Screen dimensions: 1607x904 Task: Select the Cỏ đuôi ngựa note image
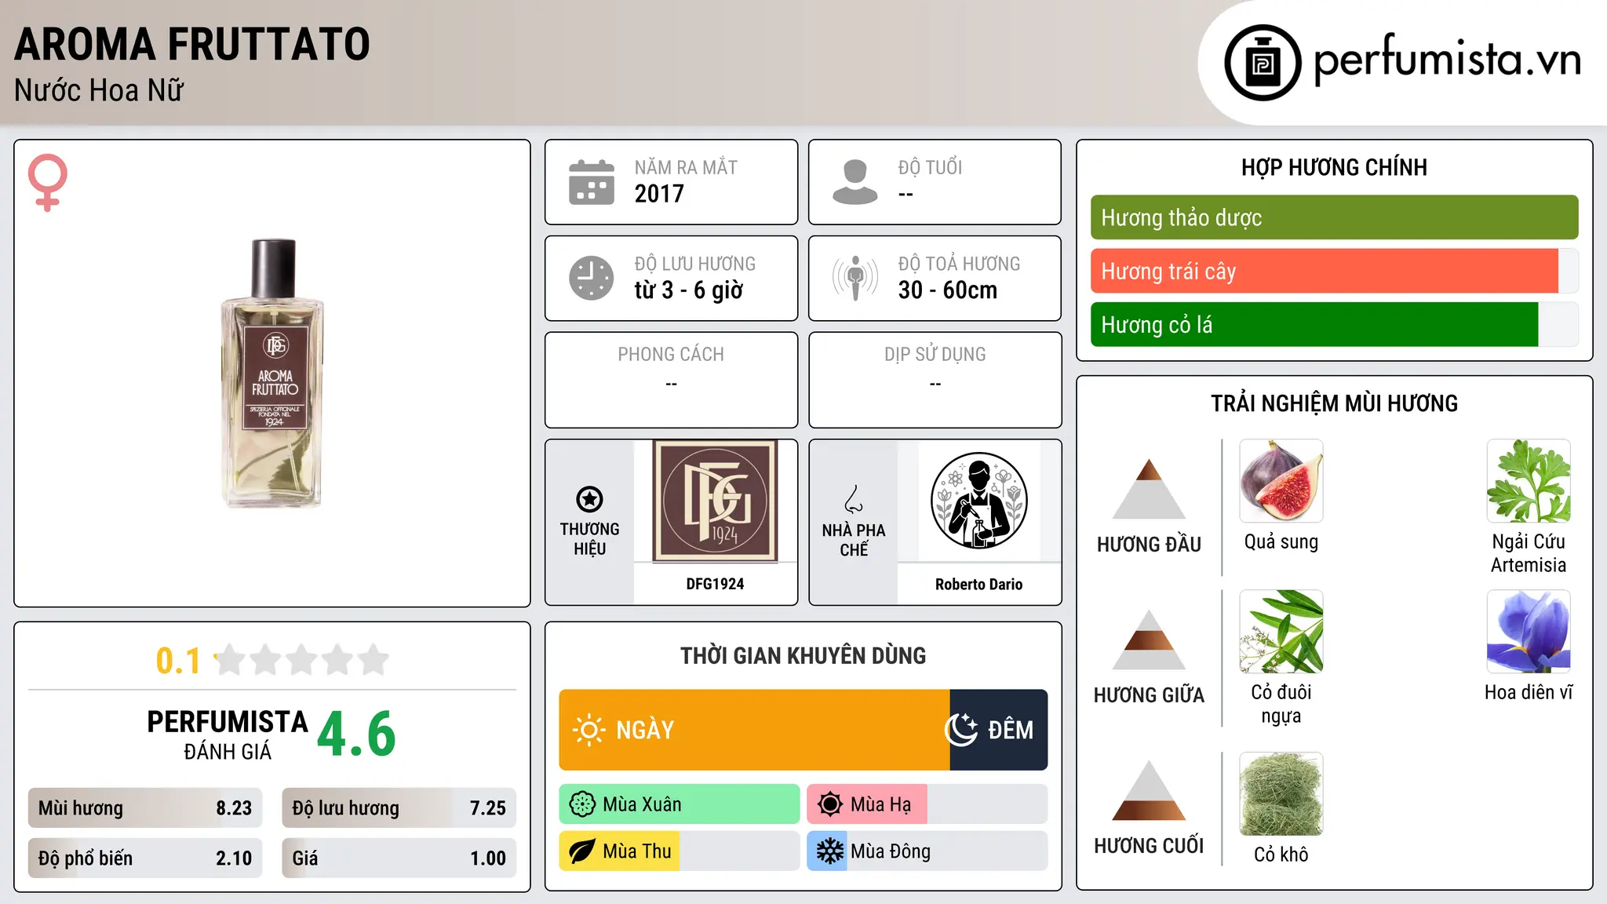coord(1281,632)
